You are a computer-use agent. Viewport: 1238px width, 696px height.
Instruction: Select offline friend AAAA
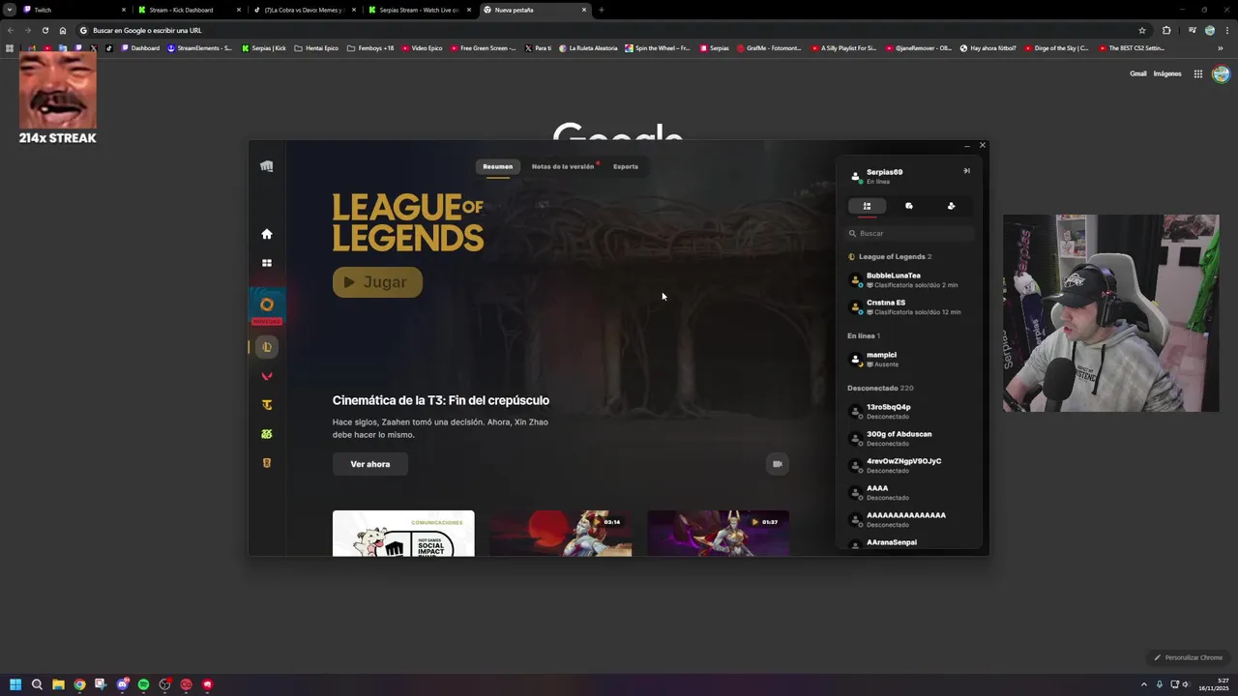(x=909, y=493)
